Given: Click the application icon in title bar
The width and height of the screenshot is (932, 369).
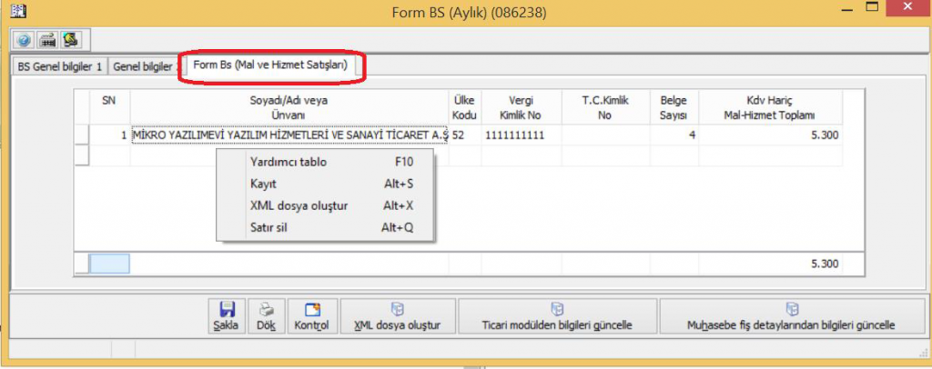Looking at the screenshot, I should point(15,13).
